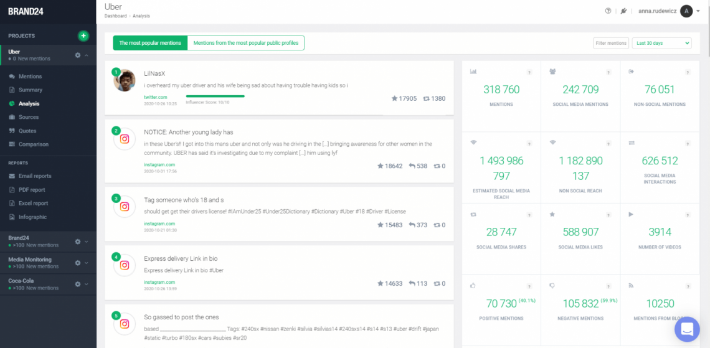The width and height of the screenshot is (710, 348).
Task: Click the LilNasX profile avatar
Action: click(x=125, y=80)
